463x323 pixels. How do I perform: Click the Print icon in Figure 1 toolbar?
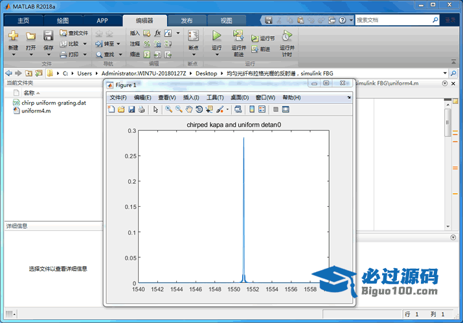click(x=142, y=110)
